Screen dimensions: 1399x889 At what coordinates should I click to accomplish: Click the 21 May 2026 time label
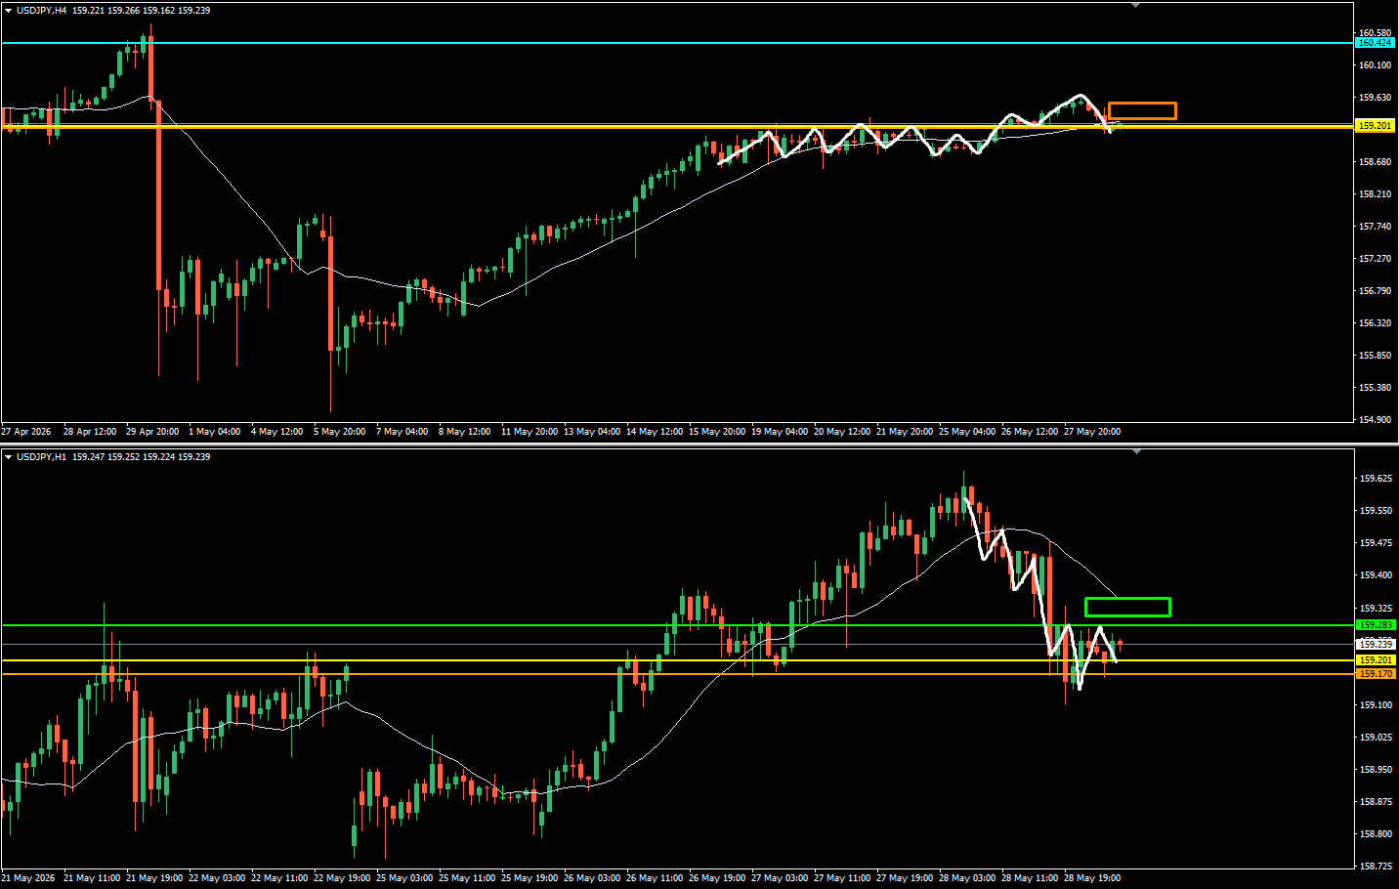click(28, 878)
